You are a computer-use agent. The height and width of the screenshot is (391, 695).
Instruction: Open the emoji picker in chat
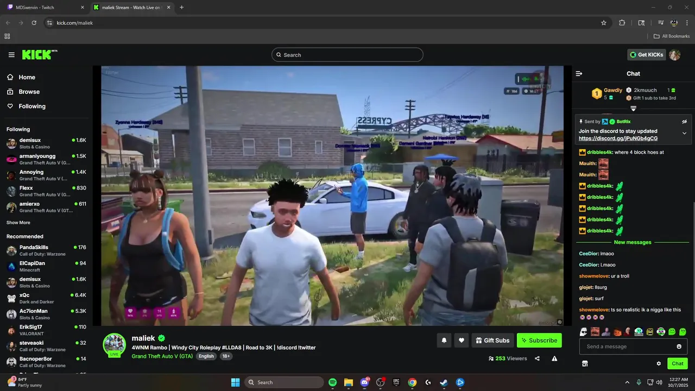pyautogui.click(x=679, y=346)
